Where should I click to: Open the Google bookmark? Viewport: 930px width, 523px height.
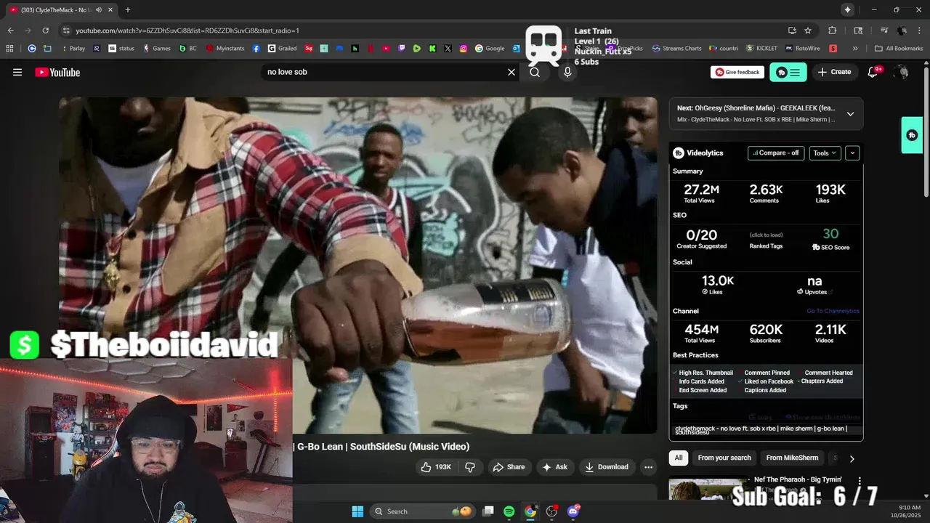point(490,49)
